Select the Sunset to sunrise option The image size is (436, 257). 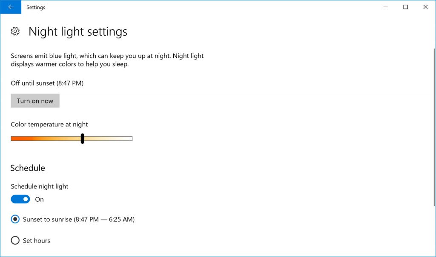pos(15,219)
